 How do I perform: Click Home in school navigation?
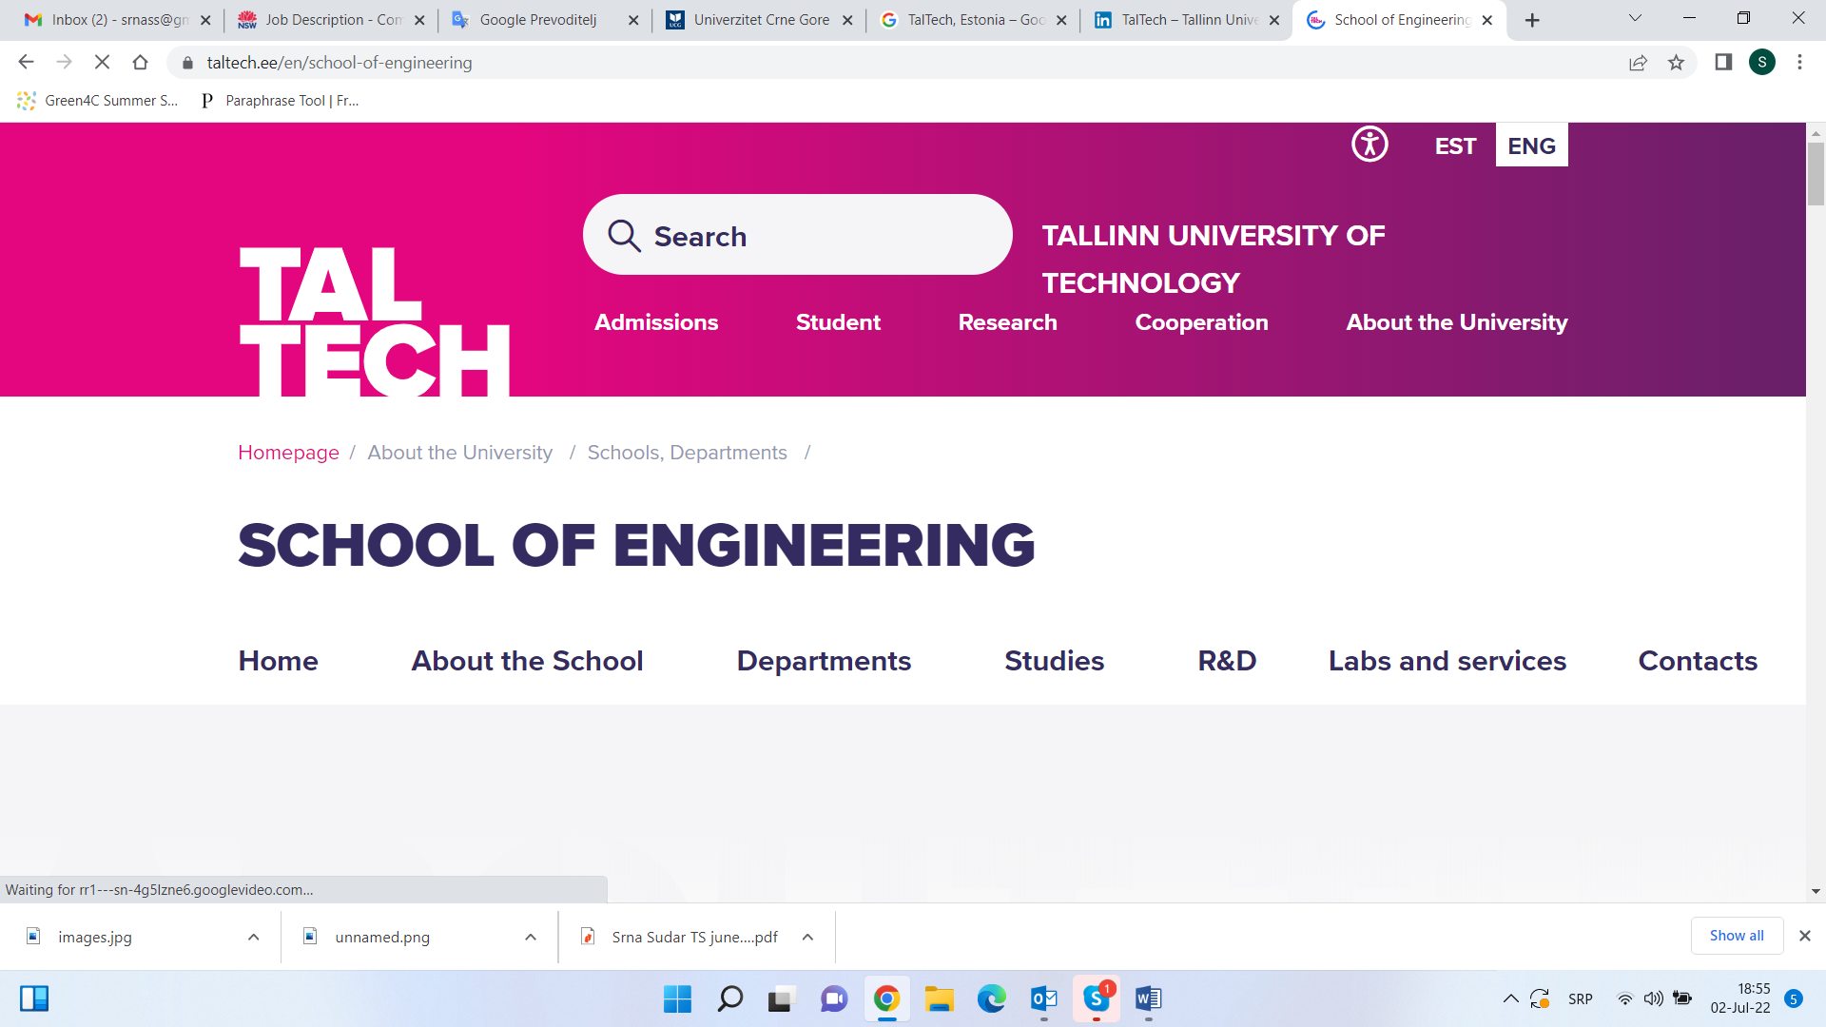pos(278,661)
